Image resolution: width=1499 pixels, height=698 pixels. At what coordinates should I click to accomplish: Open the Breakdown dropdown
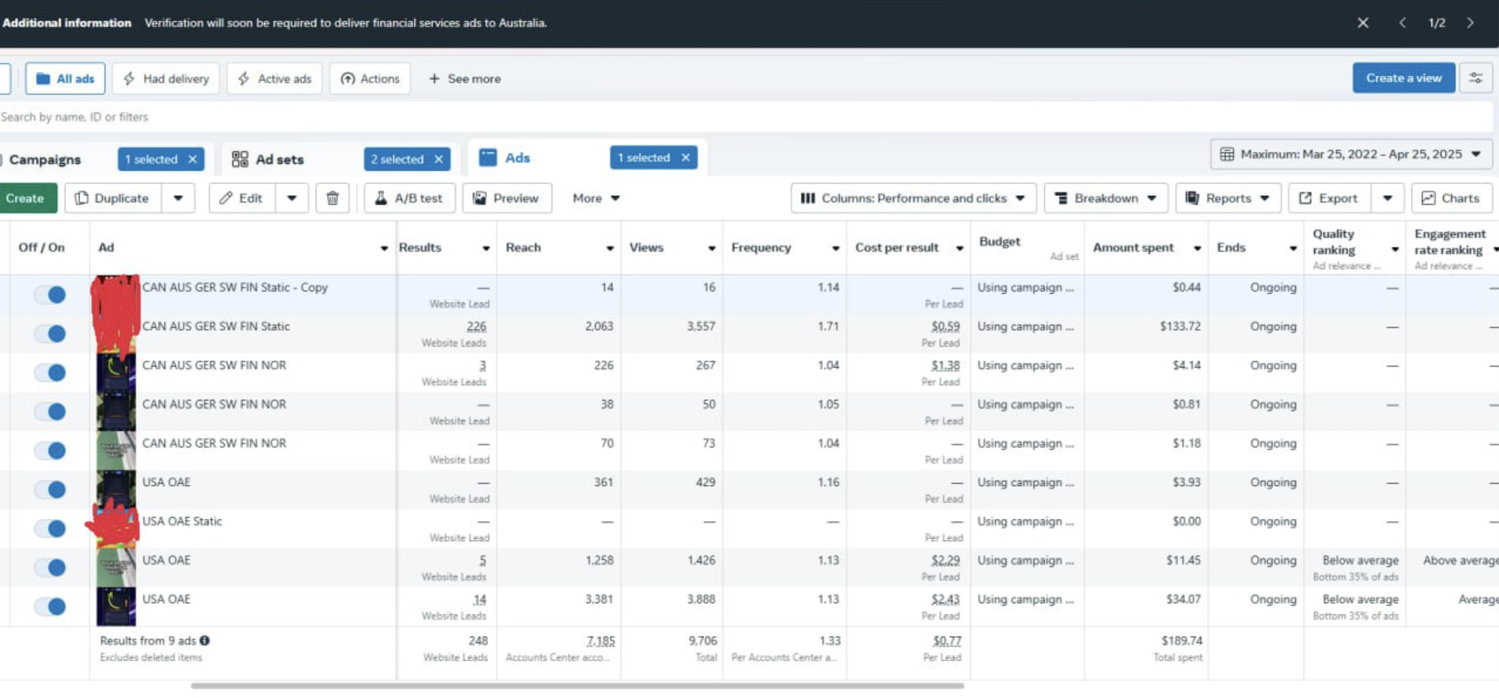pyautogui.click(x=1106, y=198)
